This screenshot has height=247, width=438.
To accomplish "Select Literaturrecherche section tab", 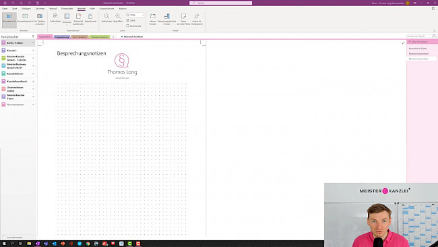I will tap(100, 37).
